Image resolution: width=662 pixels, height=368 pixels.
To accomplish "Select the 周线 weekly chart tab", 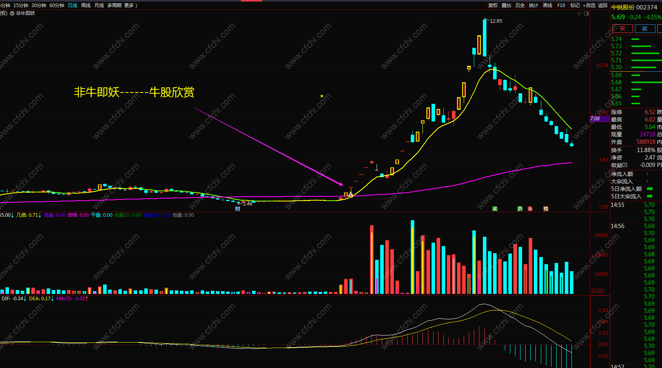I will pos(86,5).
